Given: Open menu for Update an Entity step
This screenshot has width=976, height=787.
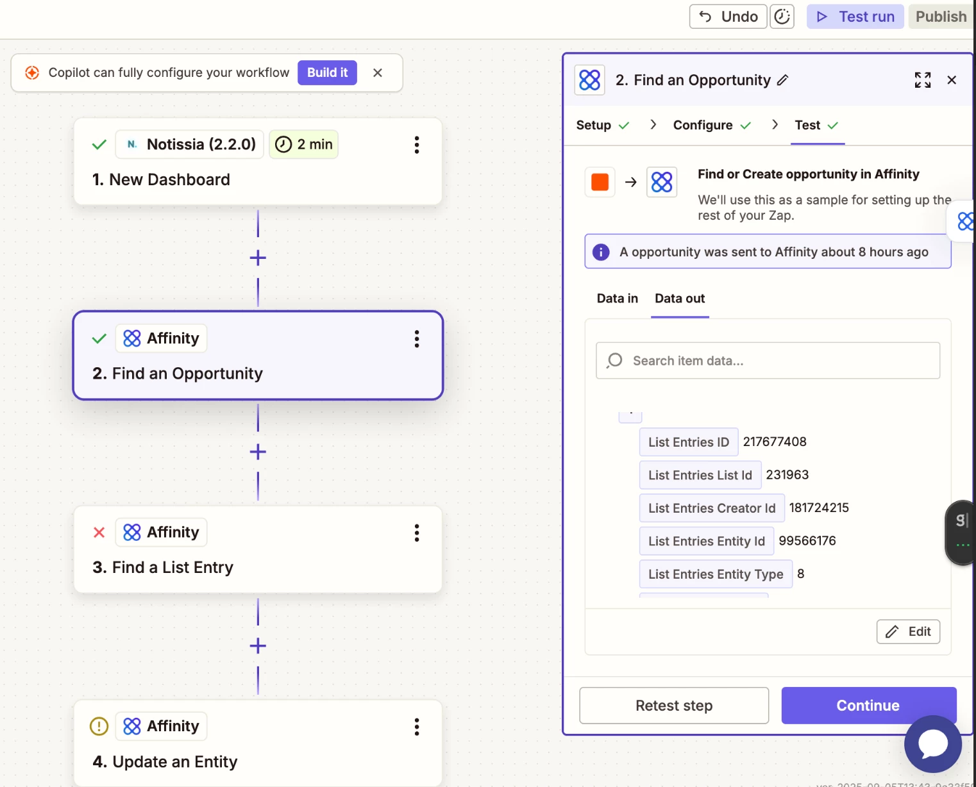Looking at the screenshot, I should (417, 727).
